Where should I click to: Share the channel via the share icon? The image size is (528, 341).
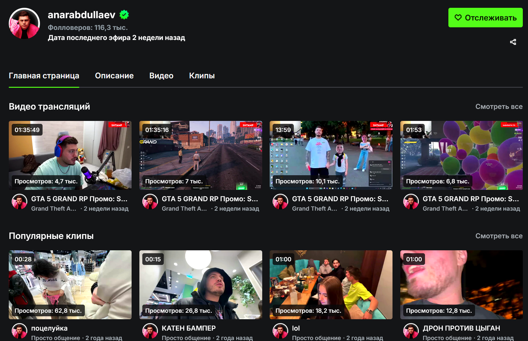(x=513, y=42)
